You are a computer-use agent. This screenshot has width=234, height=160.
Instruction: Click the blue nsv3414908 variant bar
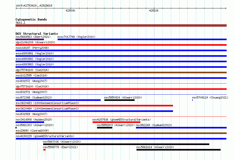(x=30, y=122)
